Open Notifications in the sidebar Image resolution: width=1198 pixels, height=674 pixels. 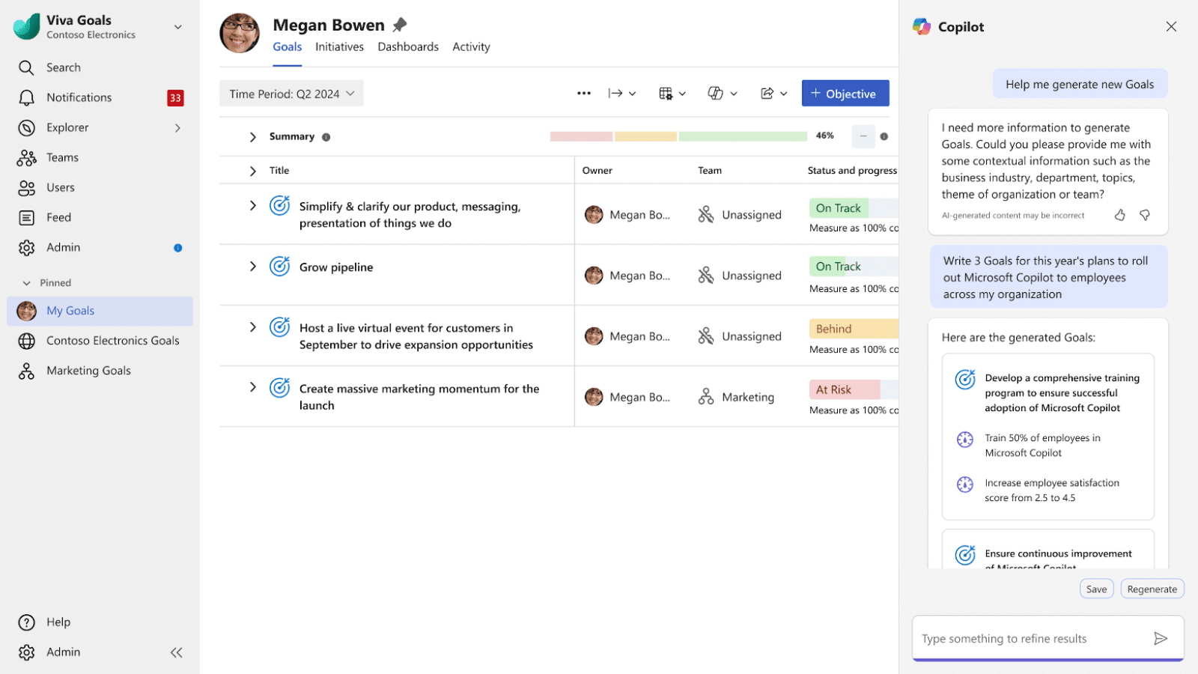[x=79, y=97]
